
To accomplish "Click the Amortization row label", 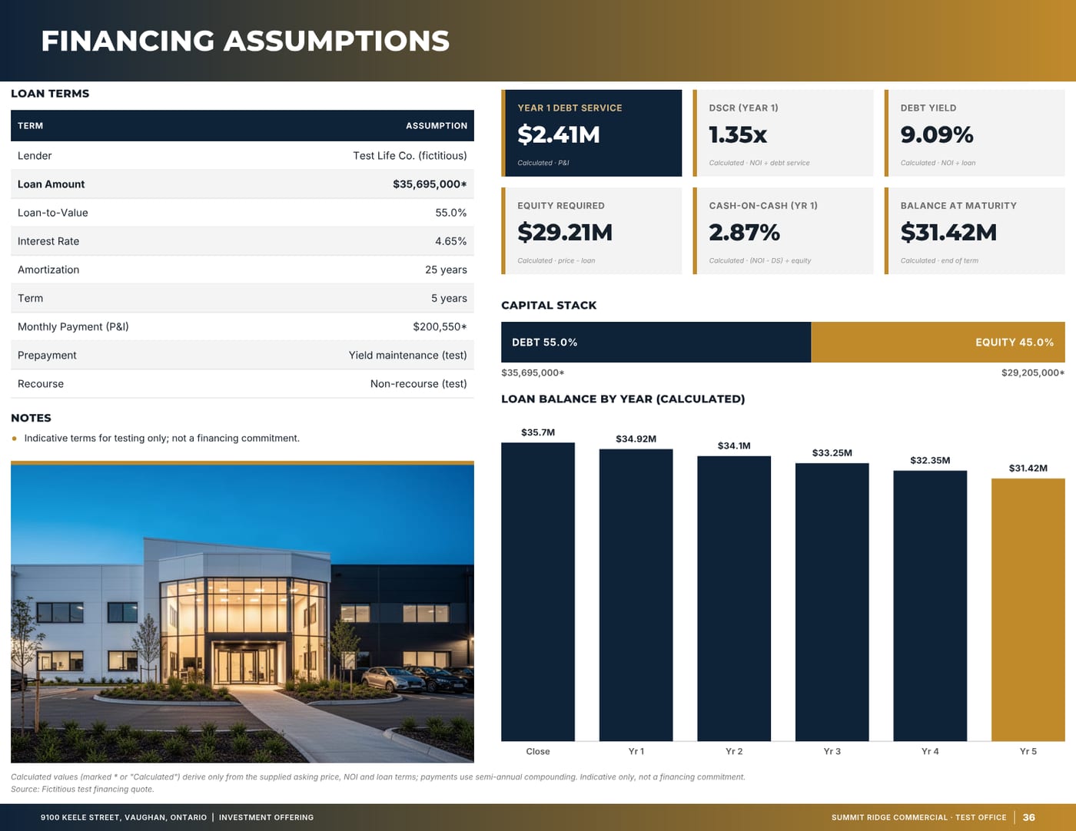I will [48, 270].
